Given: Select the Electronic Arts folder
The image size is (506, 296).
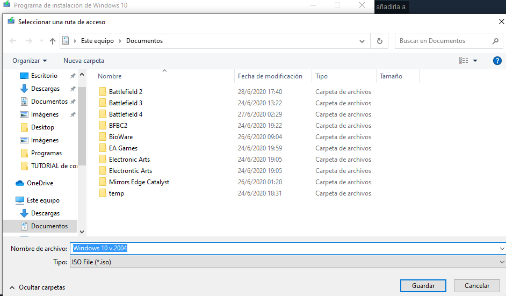Looking at the screenshot, I should click(x=129, y=160).
